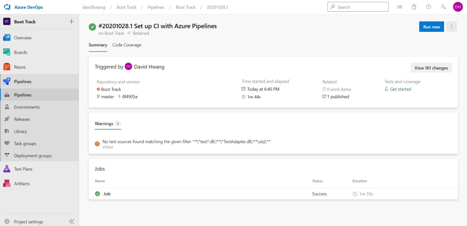The height and width of the screenshot is (226, 467).
Task: Open Deployment groups
Action: 33,155
